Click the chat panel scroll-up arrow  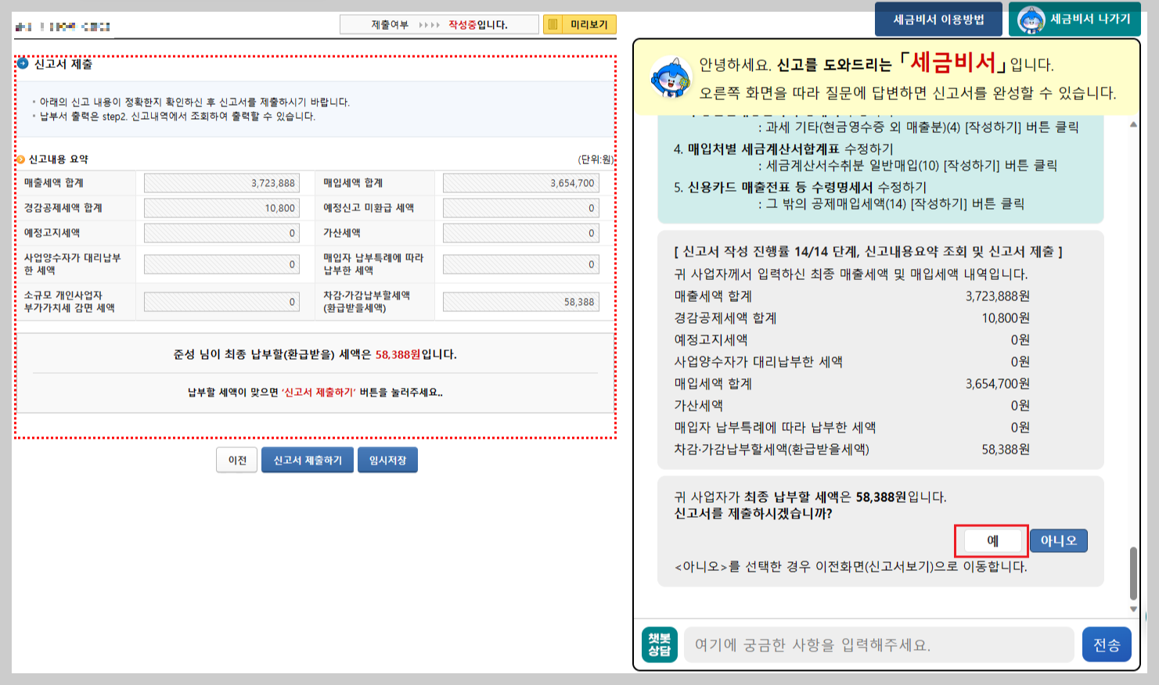pos(1133,124)
